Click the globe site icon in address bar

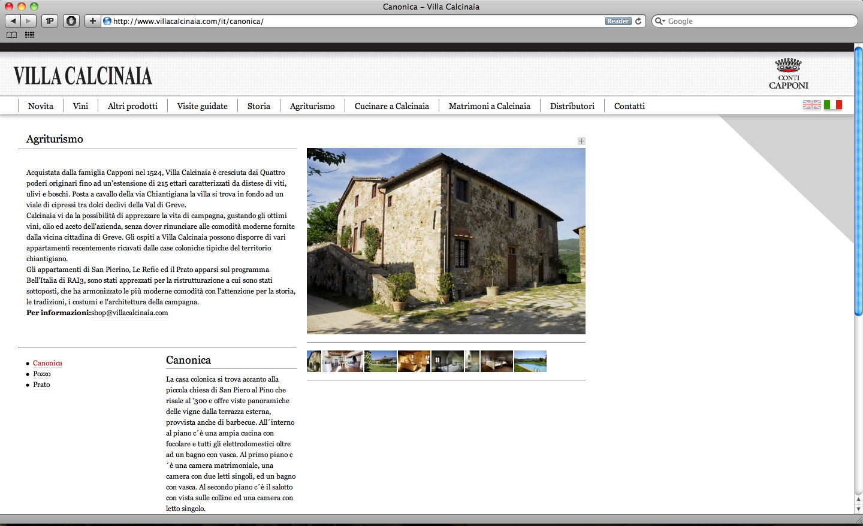click(107, 21)
